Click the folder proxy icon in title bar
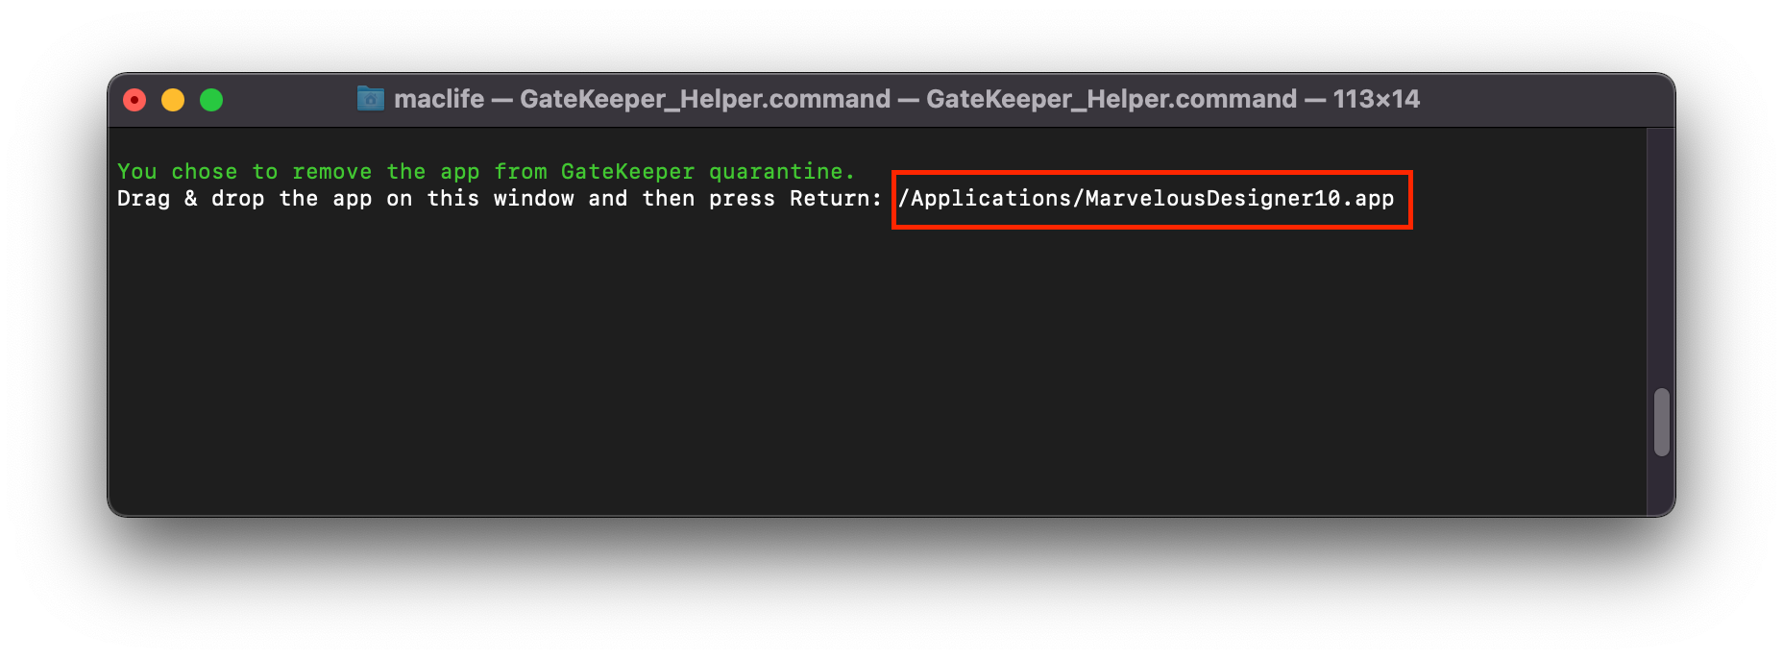The image size is (1783, 659). pos(370,99)
